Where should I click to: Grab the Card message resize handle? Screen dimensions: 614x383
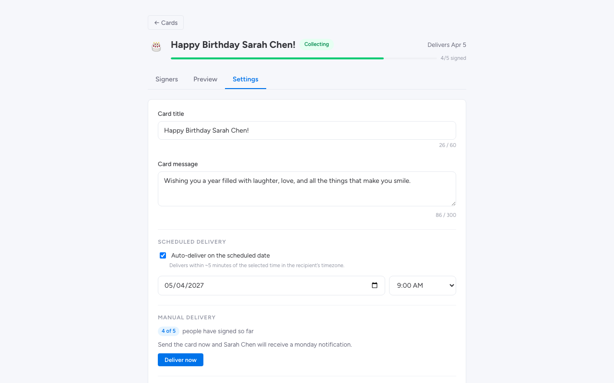(x=453, y=203)
